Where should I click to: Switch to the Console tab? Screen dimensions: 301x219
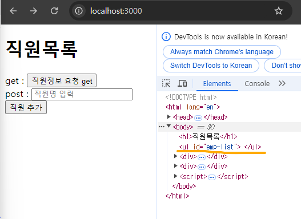pyautogui.click(x=257, y=84)
